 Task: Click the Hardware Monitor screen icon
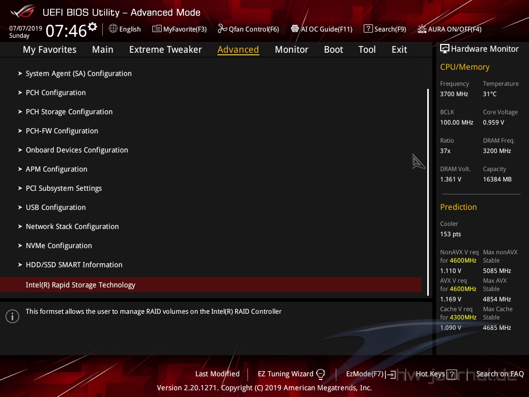pyautogui.click(x=445, y=49)
